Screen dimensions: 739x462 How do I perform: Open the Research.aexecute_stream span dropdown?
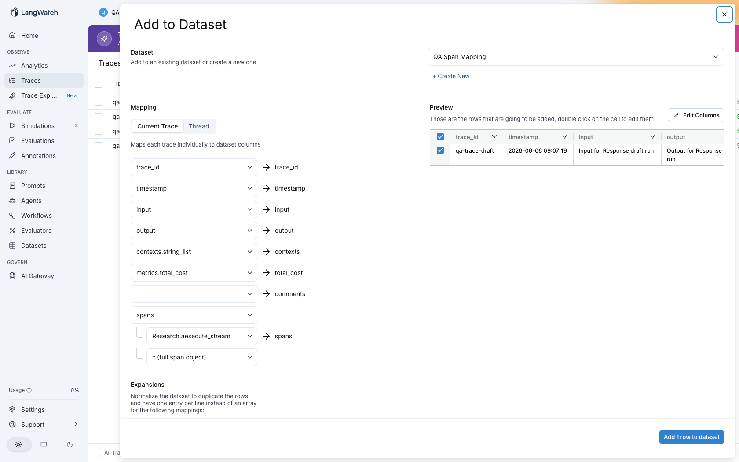(202, 336)
